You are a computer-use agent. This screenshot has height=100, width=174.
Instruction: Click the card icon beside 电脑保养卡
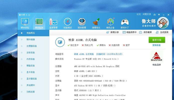pos(124,32)
